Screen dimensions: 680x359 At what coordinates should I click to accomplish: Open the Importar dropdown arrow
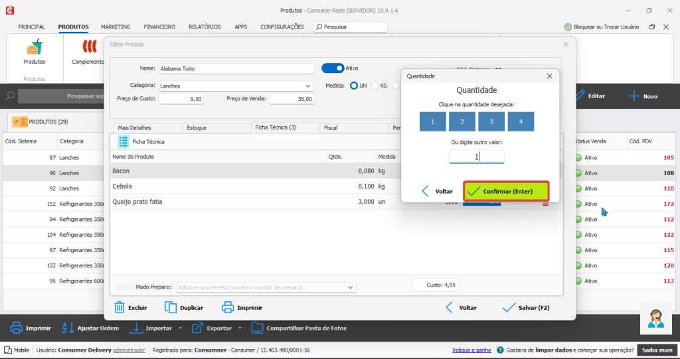[x=180, y=328]
